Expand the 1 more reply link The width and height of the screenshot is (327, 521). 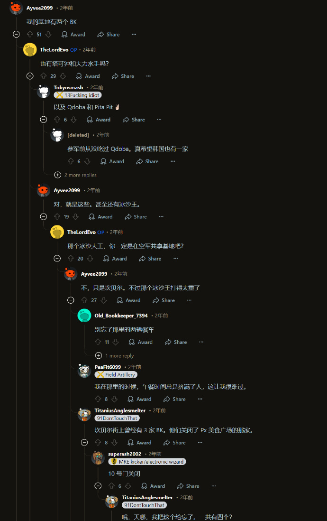(119, 356)
